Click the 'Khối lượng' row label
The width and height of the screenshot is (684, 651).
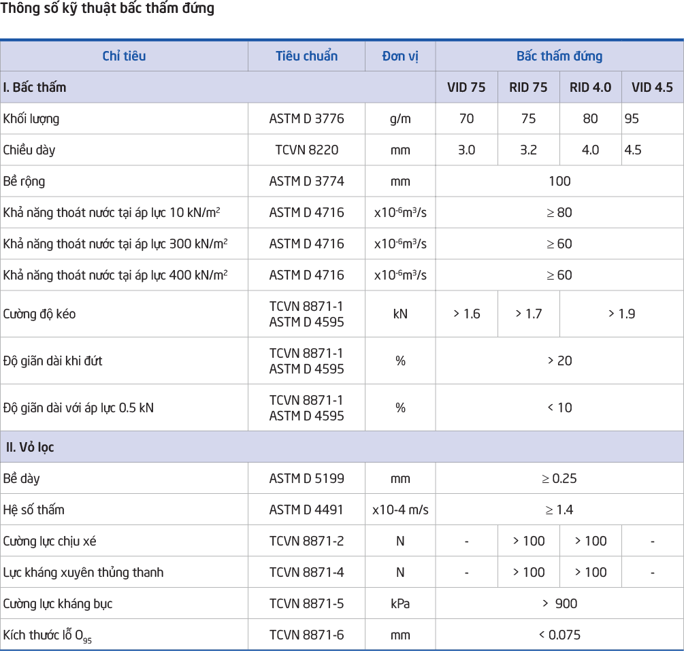pyautogui.click(x=31, y=119)
